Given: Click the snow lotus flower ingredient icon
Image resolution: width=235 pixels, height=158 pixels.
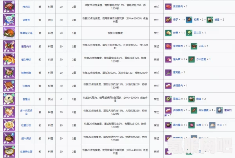Looking at the screenshot, I should (x=168, y=99).
